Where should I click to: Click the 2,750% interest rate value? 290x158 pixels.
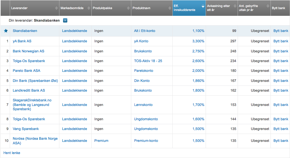click(x=198, y=51)
